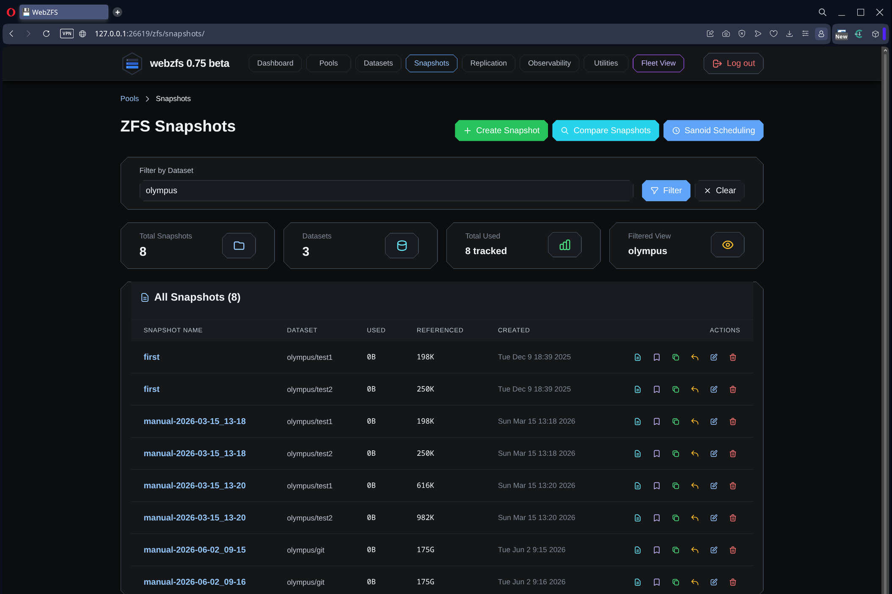This screenshot has height=594, width=892.
Task: Open the browser snapshot camera tool
Action: point(726,34)
